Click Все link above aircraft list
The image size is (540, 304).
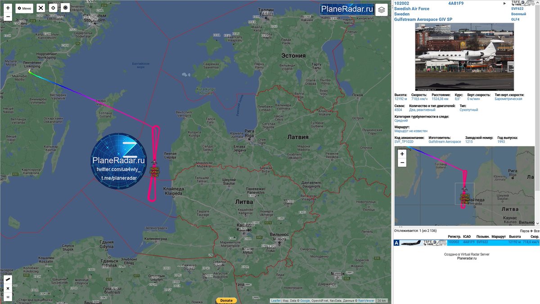(537, 231)
